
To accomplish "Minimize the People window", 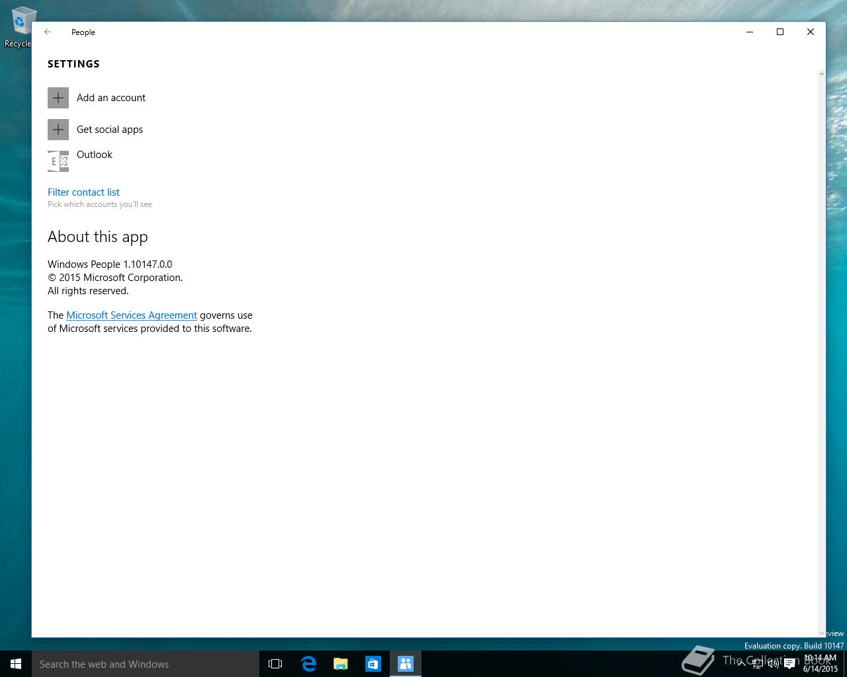I will tap(750, 32).
